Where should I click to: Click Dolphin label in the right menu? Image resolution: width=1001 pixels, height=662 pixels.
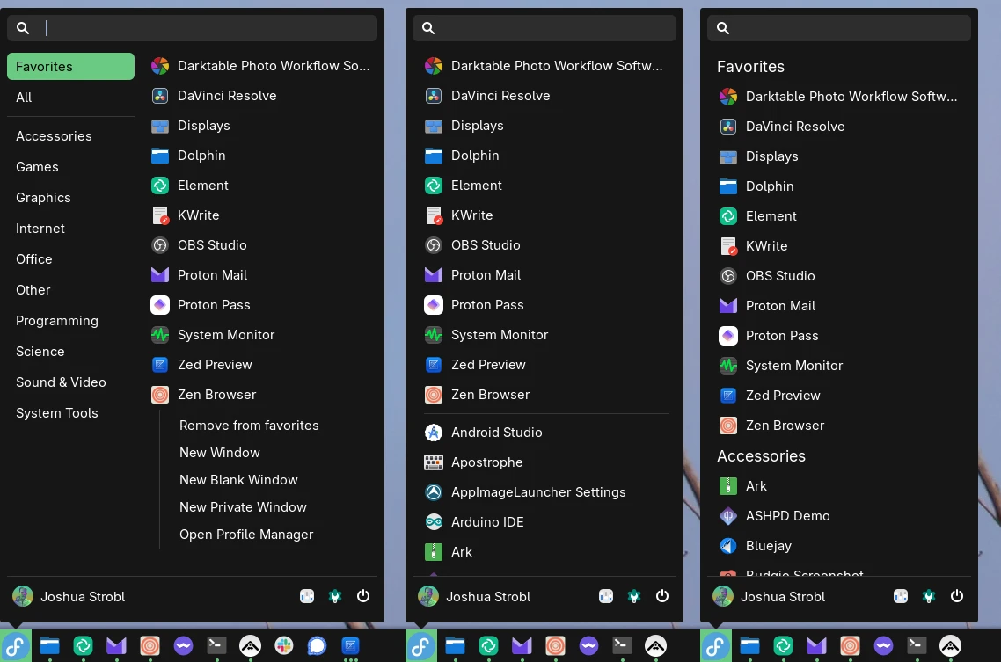770,186
